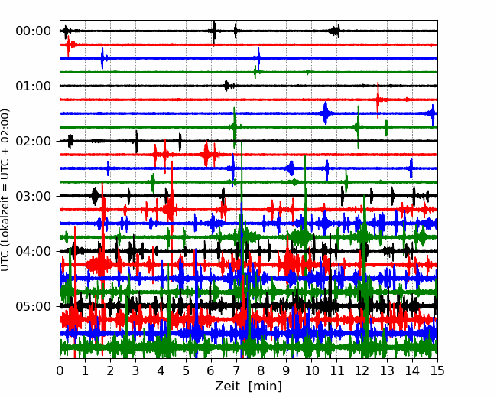The width and height of the screenshot is (497, 398).
Task: Click the x-axis tick label 12
Action: pyautogui.click(x=362, y=370)
